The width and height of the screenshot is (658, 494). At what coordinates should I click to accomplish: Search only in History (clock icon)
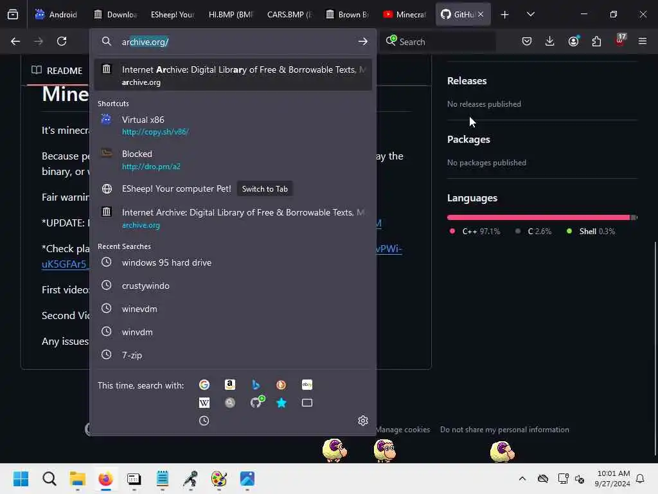(x=204, y=421)
